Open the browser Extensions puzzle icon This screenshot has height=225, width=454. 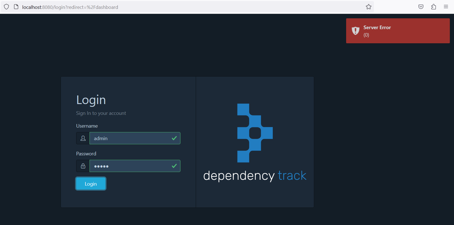tap(433, 7)
